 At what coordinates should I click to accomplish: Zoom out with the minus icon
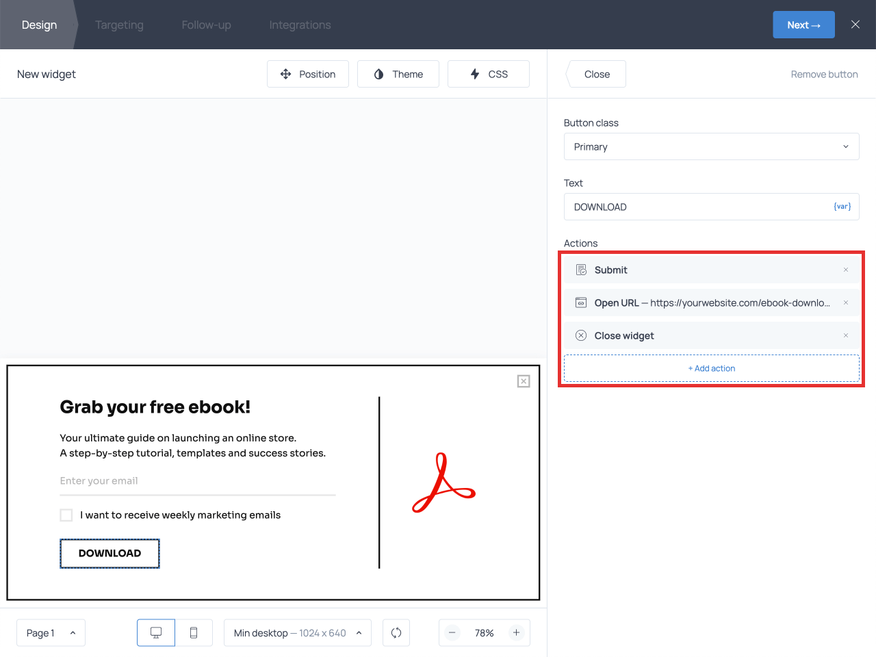click(452, 633)
